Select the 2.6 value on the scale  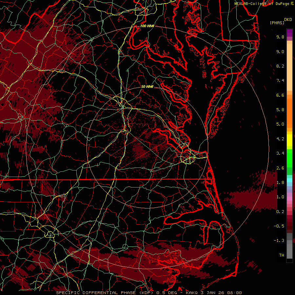pyautogui.click(x=280, y=168)
